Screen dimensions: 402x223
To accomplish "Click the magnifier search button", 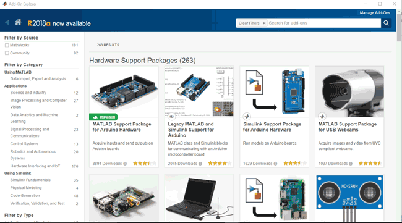I will (x=386, y=23).
